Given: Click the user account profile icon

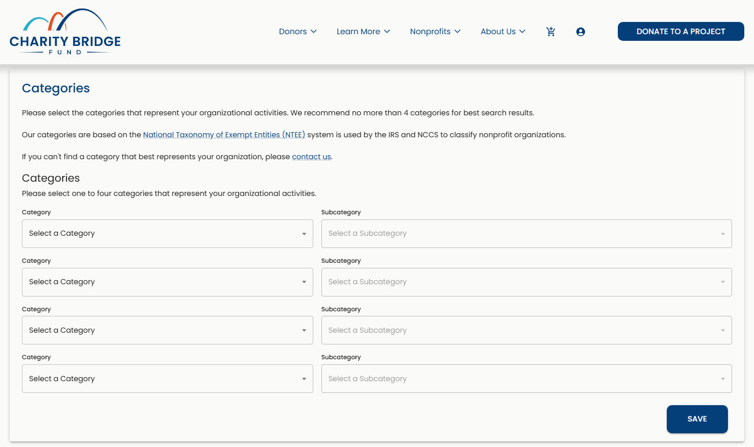Looking at the screenshot, I should [x=581, y=32].
